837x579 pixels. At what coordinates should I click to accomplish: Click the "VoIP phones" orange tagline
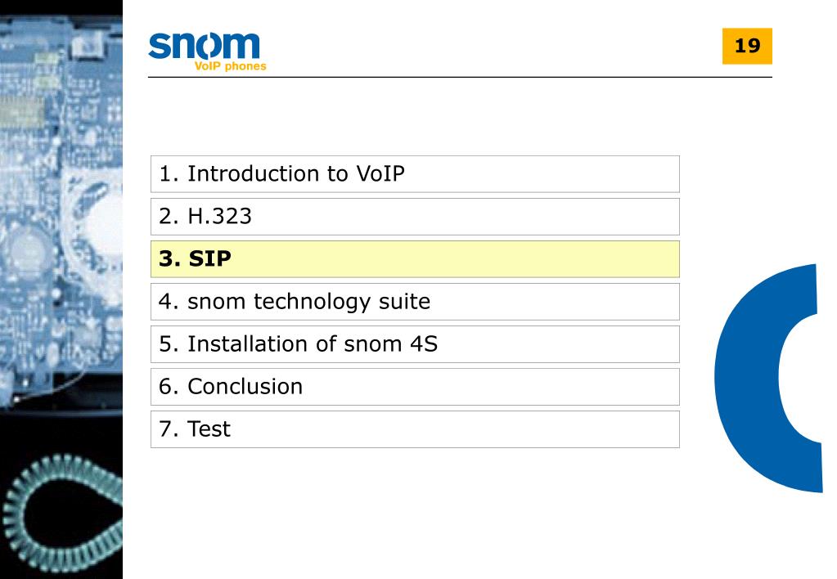point(230,66)
